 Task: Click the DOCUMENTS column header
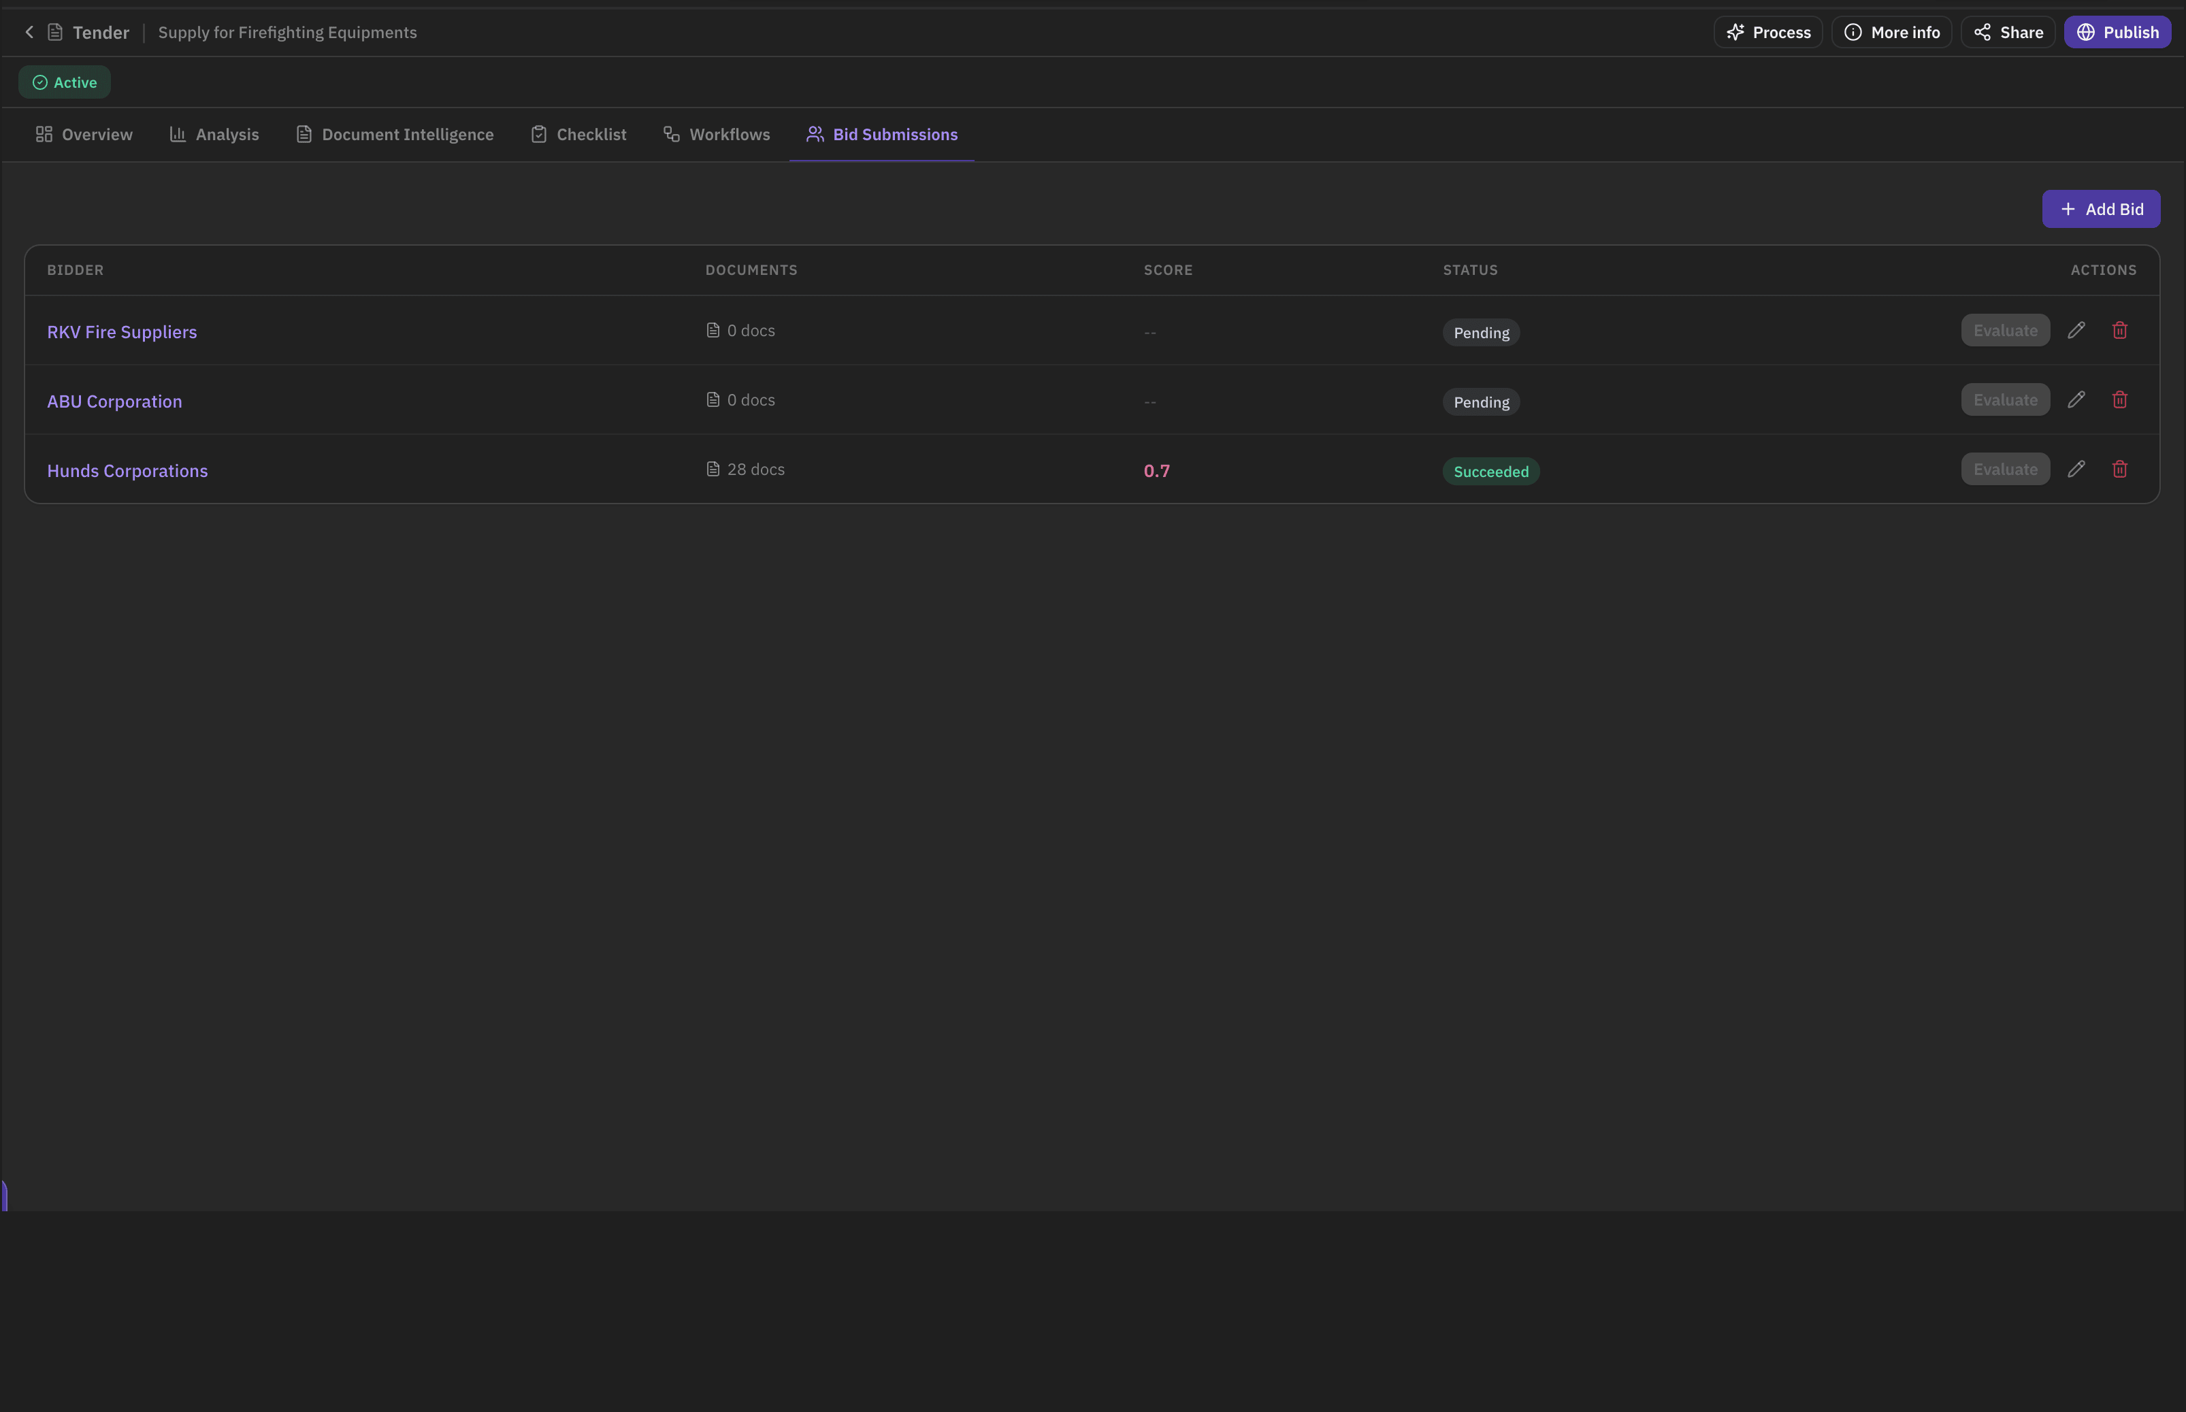751,270
